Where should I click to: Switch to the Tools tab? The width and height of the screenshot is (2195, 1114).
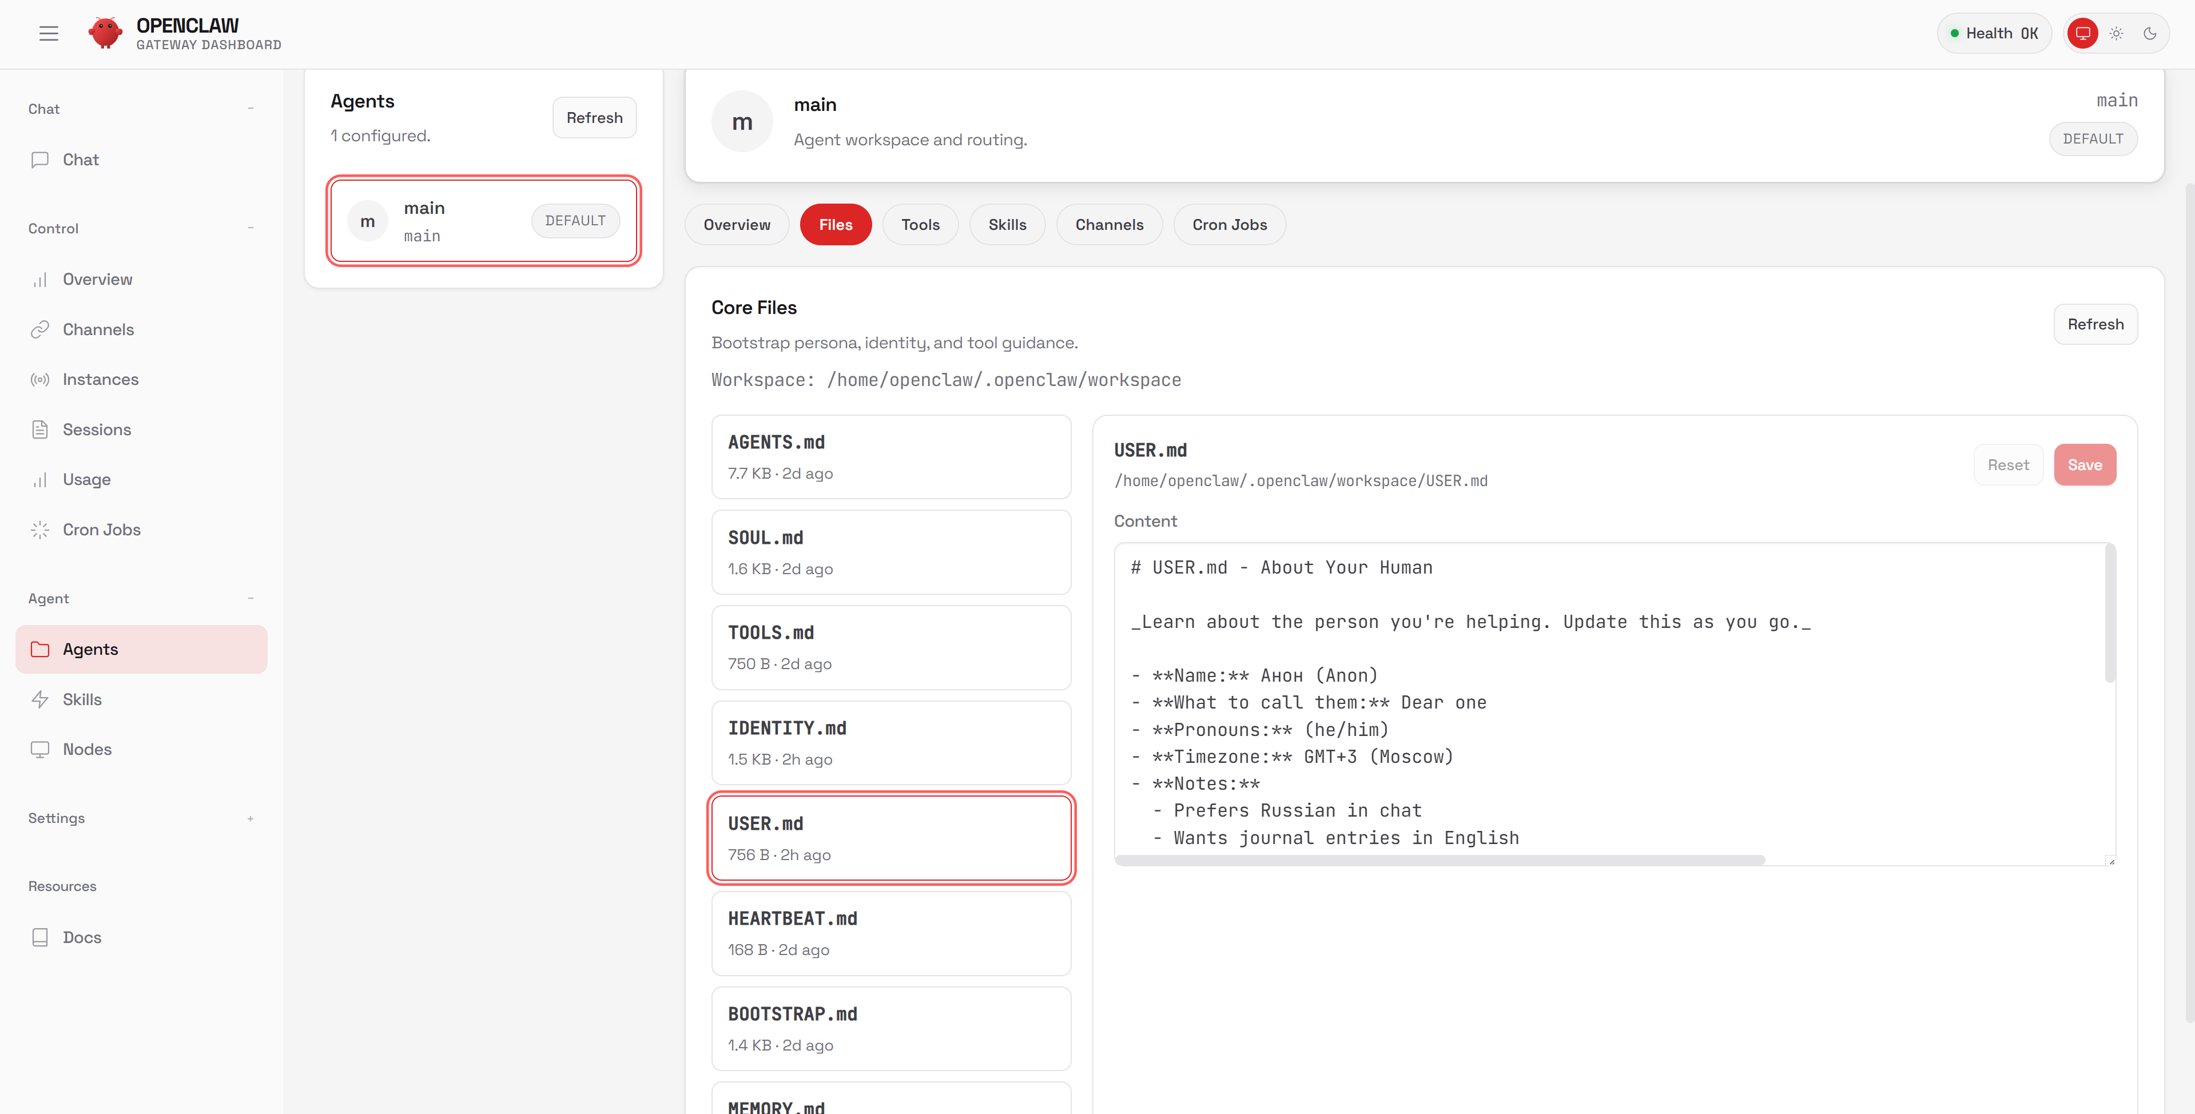(x=920, y=225)
